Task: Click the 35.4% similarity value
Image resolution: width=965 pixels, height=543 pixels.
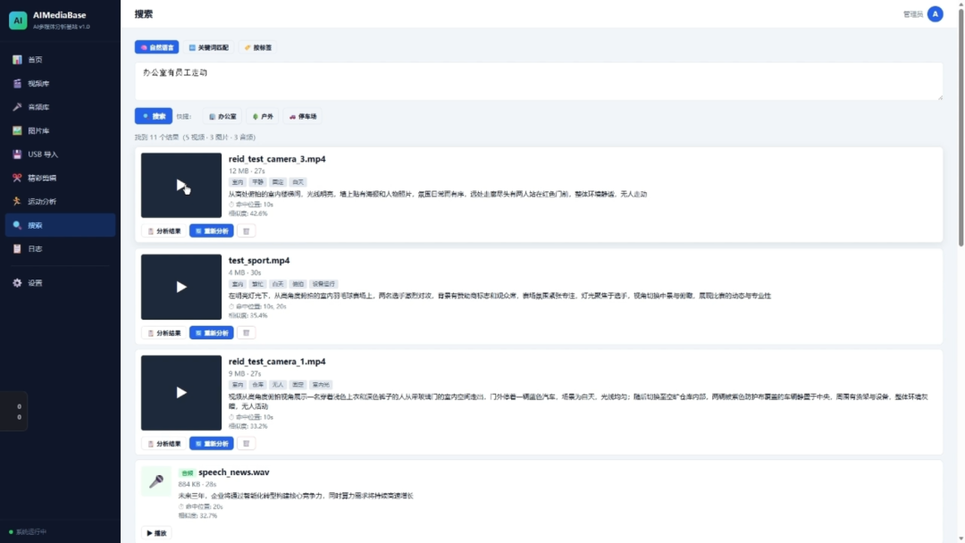Action: (x=258, y=315)
